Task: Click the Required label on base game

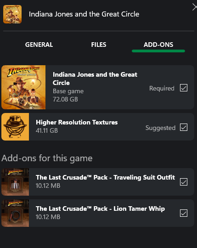Action: click(x=162, y=88)
